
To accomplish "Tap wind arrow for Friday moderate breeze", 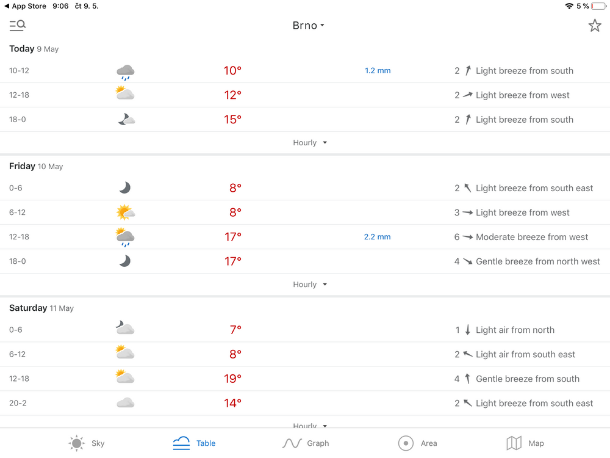I will click(x=468, y=237).
